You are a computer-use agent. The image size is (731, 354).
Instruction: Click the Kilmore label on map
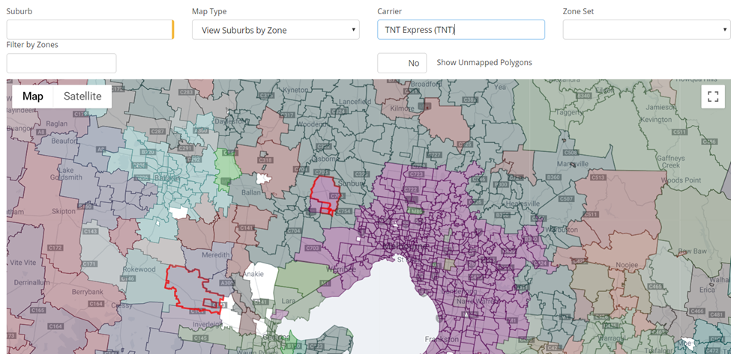403,109
